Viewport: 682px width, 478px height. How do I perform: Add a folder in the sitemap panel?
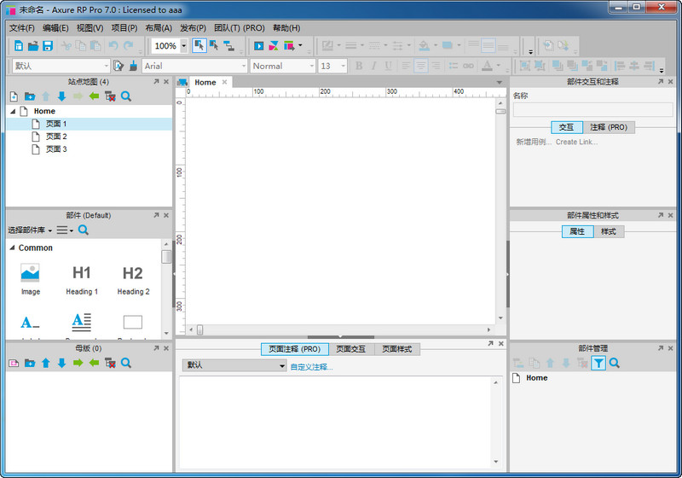point(30,96)
